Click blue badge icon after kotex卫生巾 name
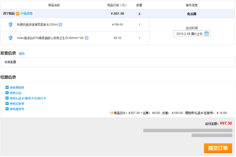 [x=87, y=38]
